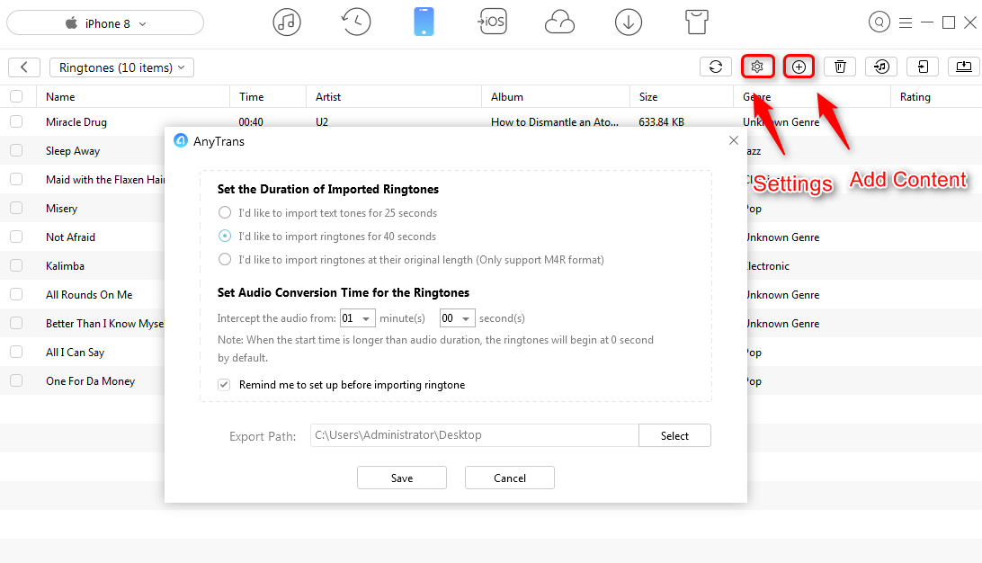Check the Miracle Drug row checkbox
982x563 pixels.
tap(16, 121)
